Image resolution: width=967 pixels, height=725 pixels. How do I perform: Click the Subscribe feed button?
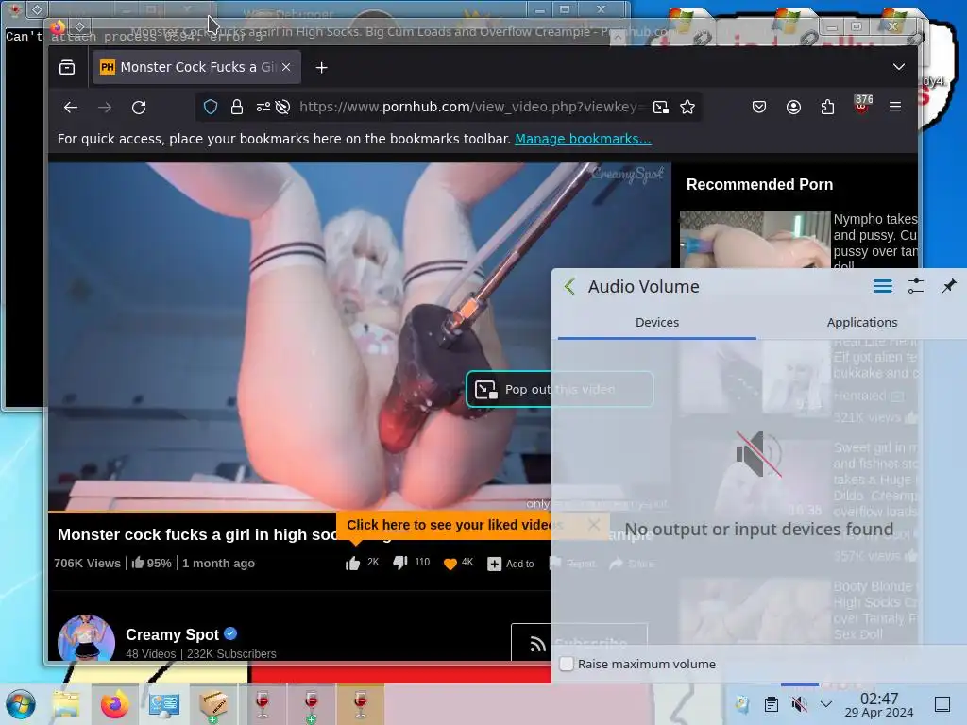579,643
